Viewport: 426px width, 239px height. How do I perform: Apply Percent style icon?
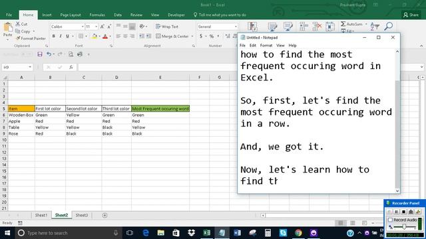[x=212, y=36]
